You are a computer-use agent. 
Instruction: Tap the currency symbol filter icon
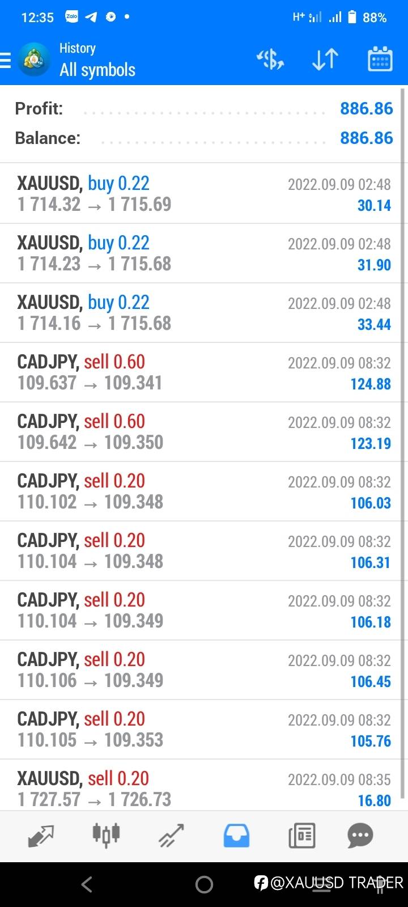270,59
